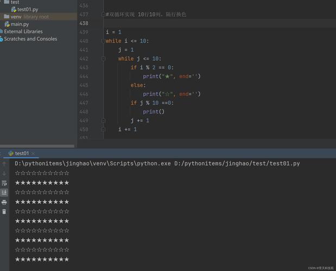Toggle scroll to end in console

[4, 192]
